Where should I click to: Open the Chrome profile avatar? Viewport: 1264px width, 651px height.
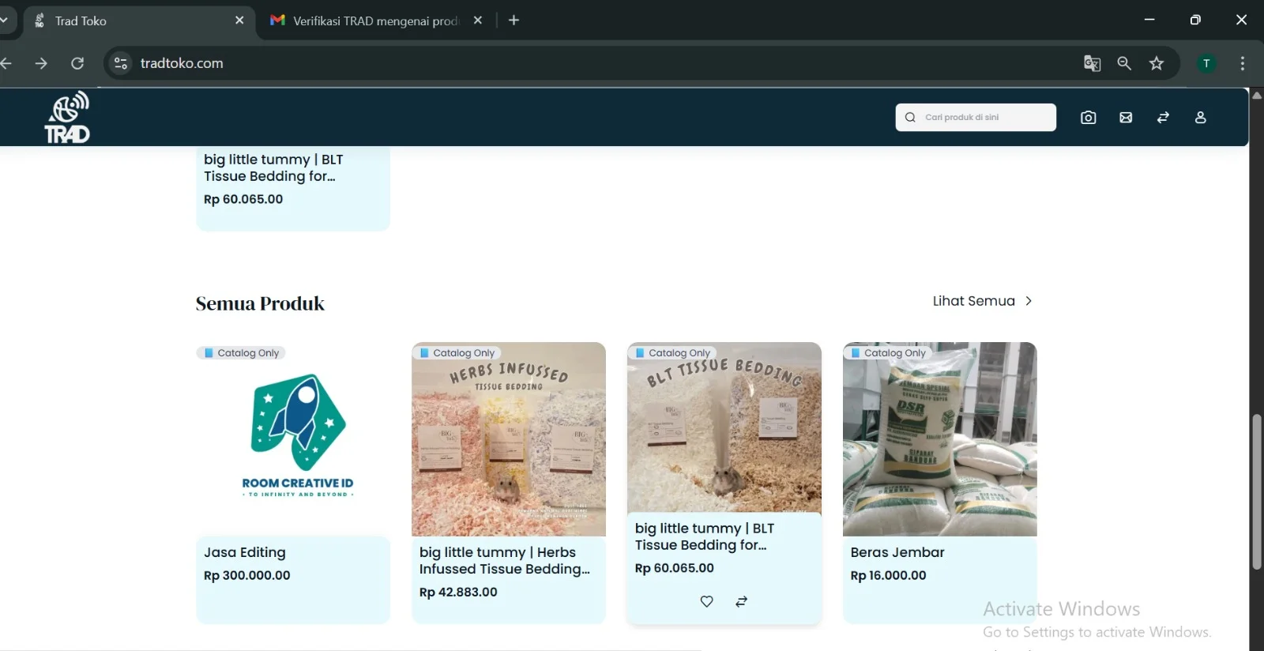click(x=1206, y=63)
